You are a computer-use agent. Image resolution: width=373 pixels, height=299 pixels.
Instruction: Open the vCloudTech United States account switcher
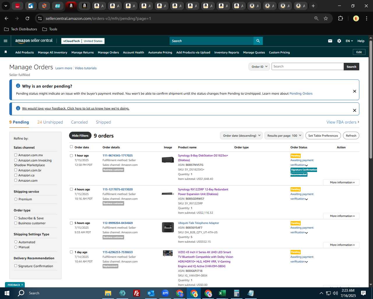click(83, 41)
